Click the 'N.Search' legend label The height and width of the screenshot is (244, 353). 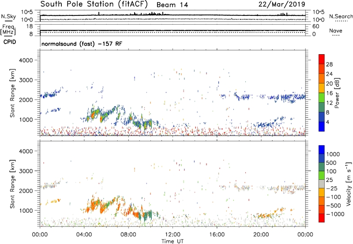pyautogui.click(x=341, y=16)
